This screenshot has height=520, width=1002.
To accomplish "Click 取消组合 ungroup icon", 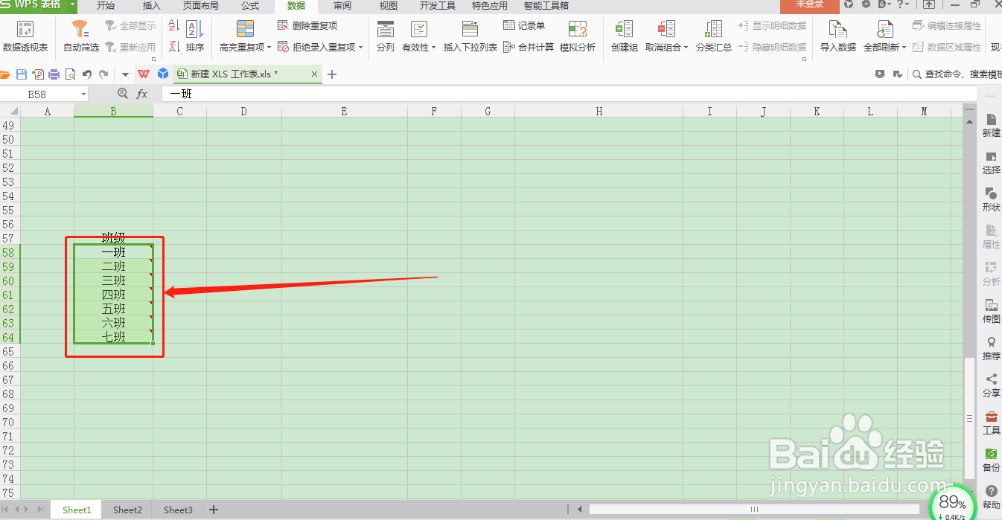I will click(666, 30).
